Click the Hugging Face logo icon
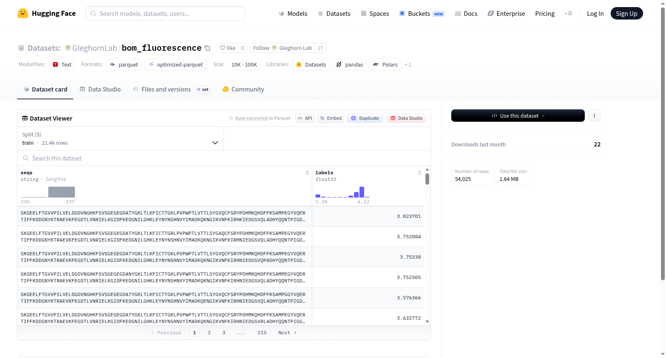Viewport: 666px width, 358px height. [23, 13]
